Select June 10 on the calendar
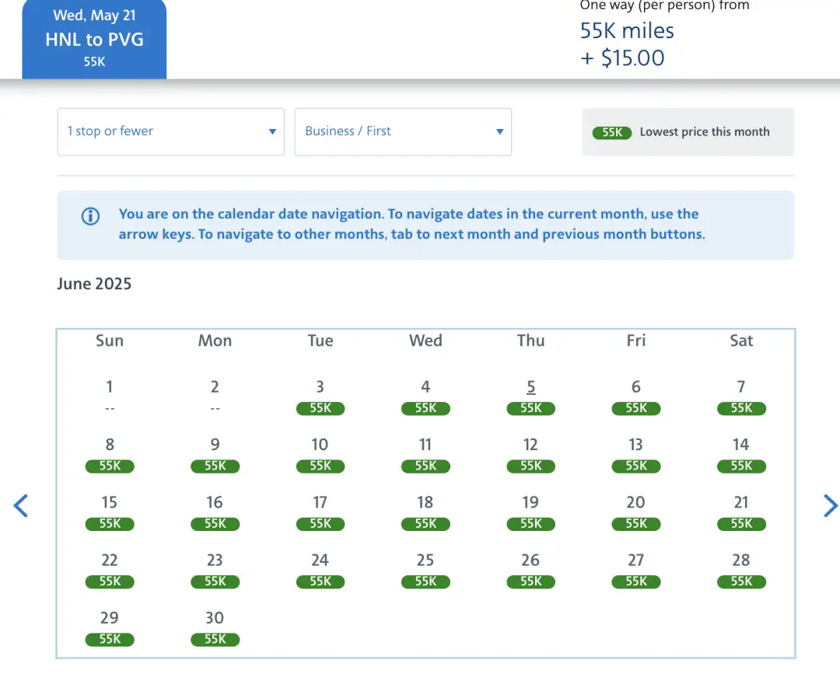 pos(320,453)
